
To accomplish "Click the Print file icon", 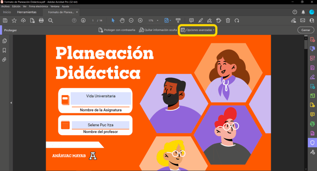I will [41, 20].
